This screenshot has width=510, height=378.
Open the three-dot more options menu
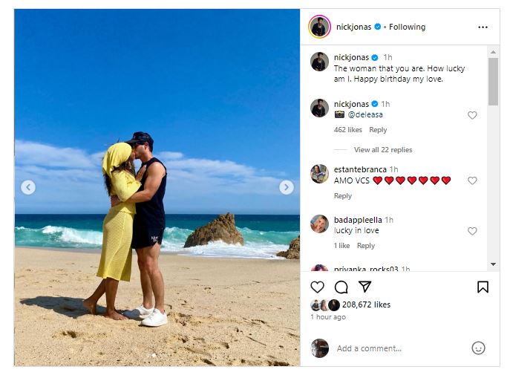(x=483, y=27)
